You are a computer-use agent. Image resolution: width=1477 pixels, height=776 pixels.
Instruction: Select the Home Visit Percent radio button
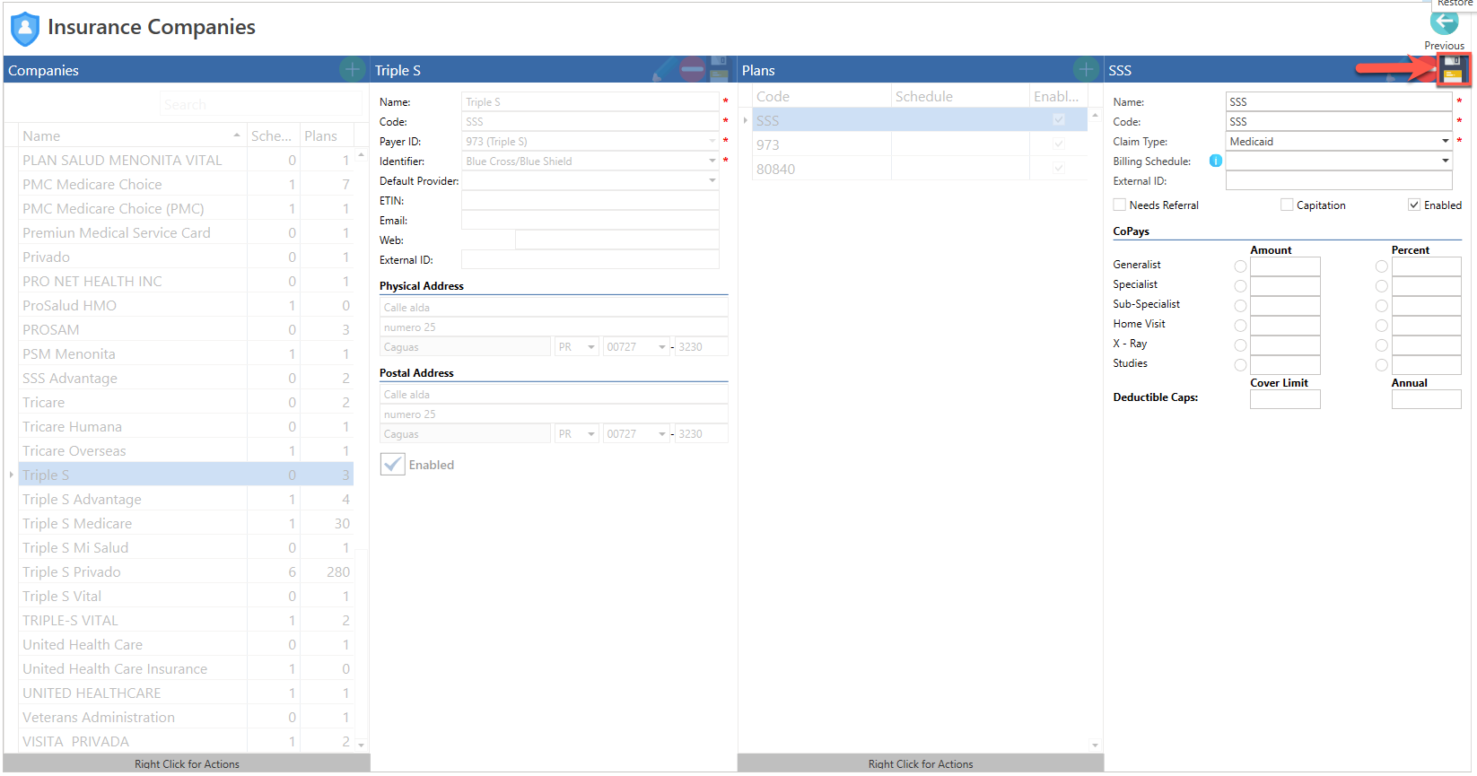(1381, 326)
